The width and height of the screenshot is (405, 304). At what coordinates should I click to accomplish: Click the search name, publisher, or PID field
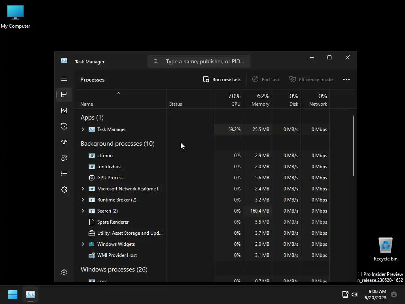199,61
